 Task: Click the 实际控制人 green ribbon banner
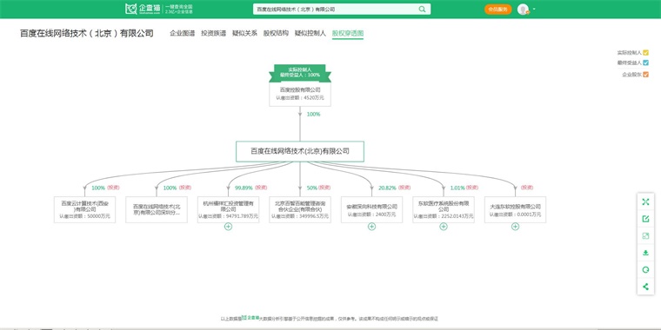(x=300, y=72)
